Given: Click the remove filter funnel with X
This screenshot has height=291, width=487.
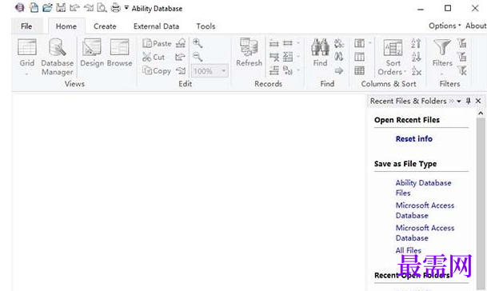Looking at the screenshot, I should tap(462, 71).
